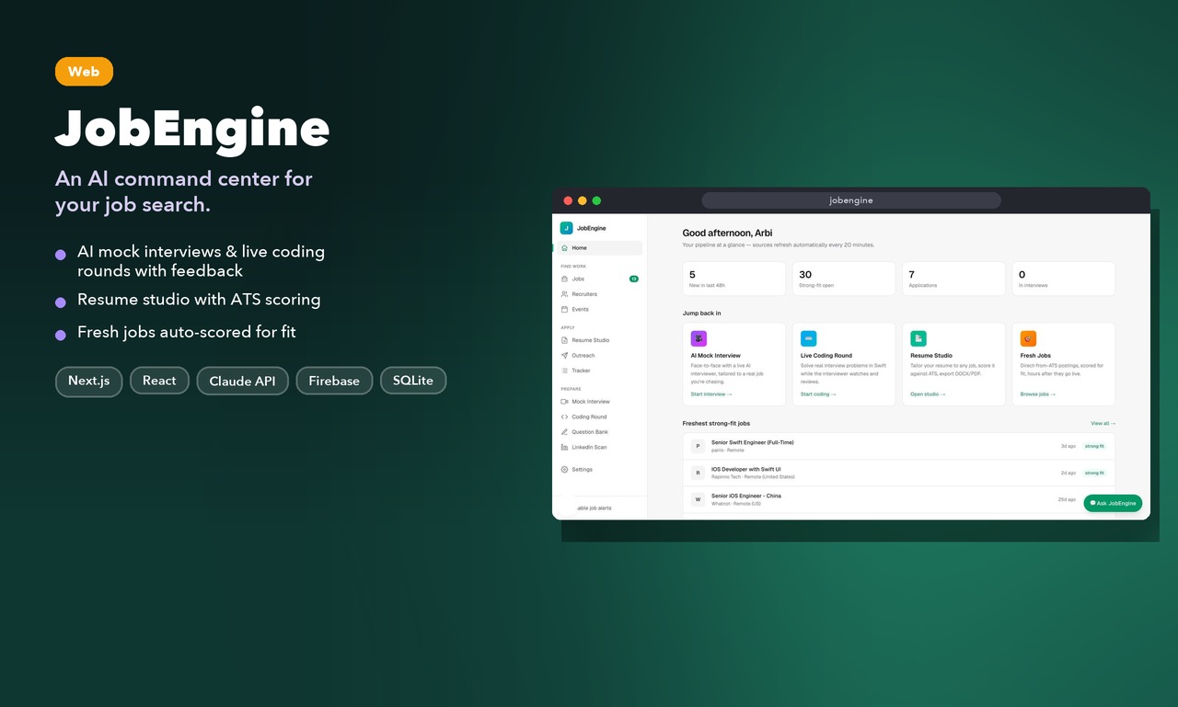
Task: Click the gear icon beside Settings
Action: [x=564, y=470]
